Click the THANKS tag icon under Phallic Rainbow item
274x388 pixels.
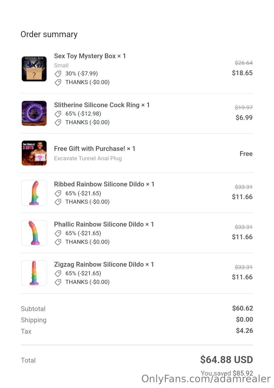[x=58, y=242]
